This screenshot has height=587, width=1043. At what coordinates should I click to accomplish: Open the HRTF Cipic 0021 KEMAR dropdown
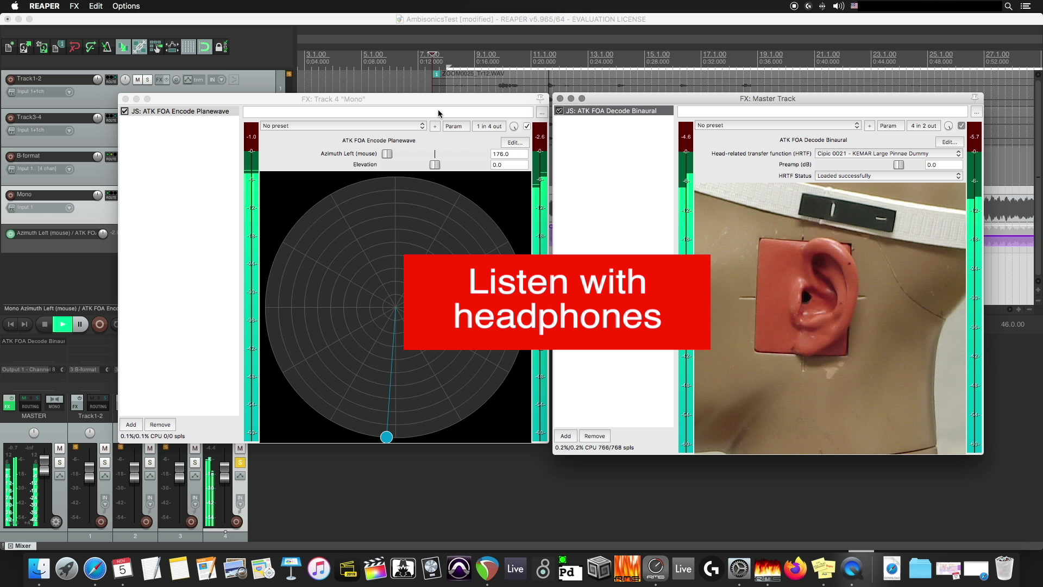click(889, 154)
